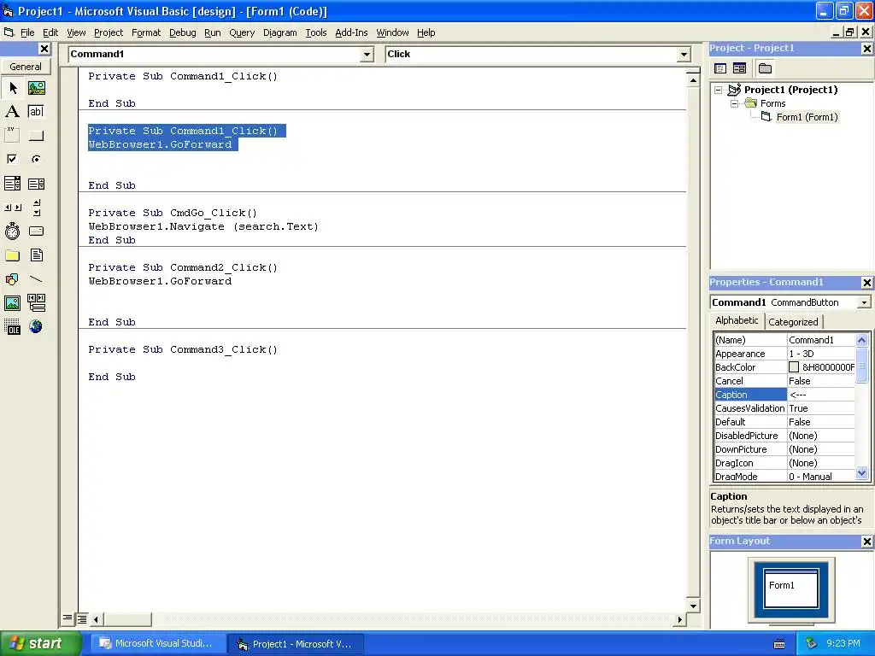Image resolution: width=875 pixels, height=656 pixels.
Task: Select the ComboBox control tool
Action: [x=13, y=184]
